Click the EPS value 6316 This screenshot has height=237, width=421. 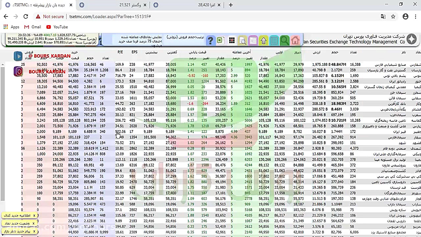pyautogui.click(x=133, y=165)
